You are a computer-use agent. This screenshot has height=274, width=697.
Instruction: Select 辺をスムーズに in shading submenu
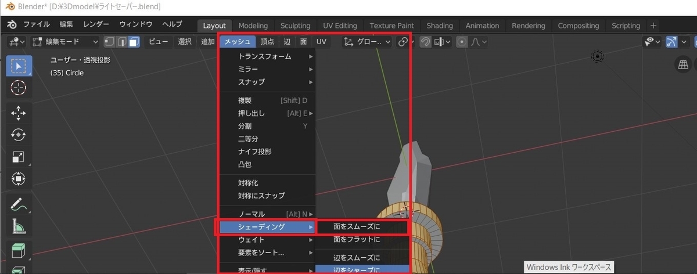362,258
